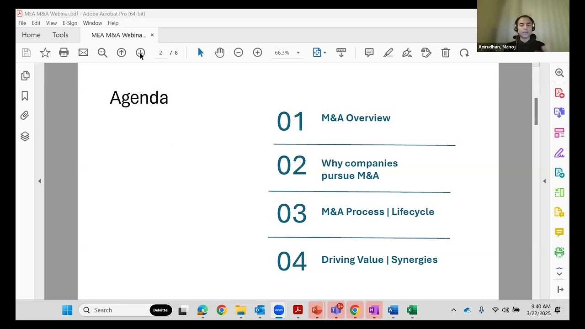
Task: Open the File menu
Action: [22, 23]
